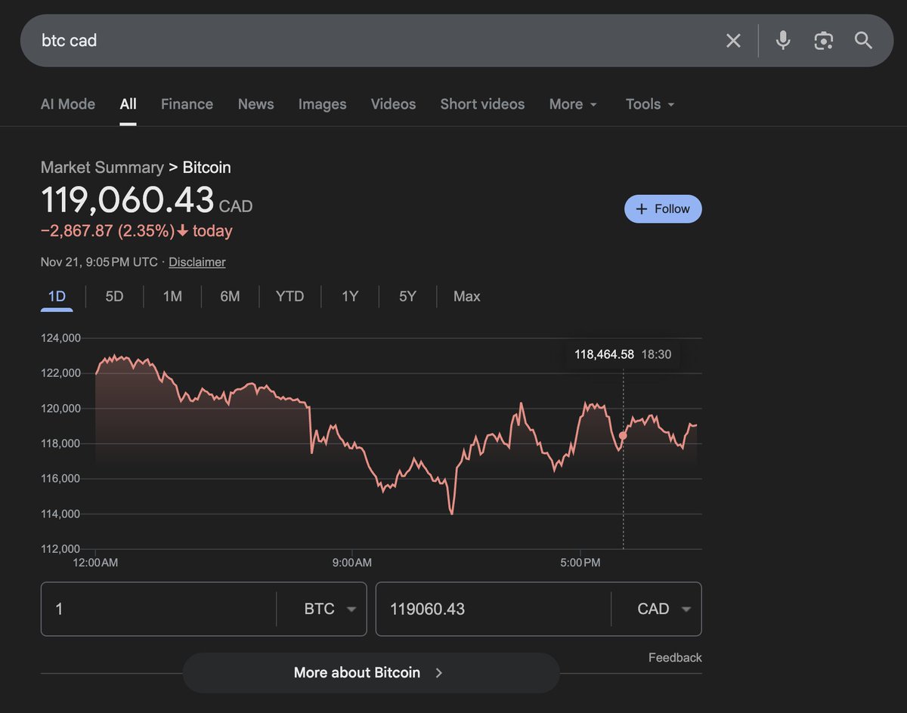The height and width of the screenshot is (713, 907).
Task: Click the 5:00 PM axis label
Action: click(580, 563)
